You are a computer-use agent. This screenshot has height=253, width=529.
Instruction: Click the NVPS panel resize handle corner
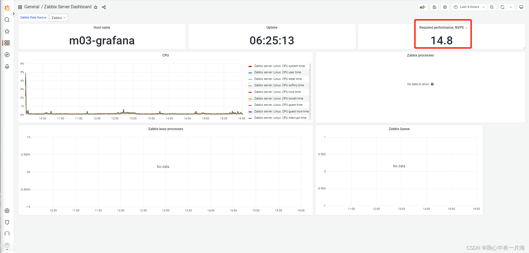point(524,48)
